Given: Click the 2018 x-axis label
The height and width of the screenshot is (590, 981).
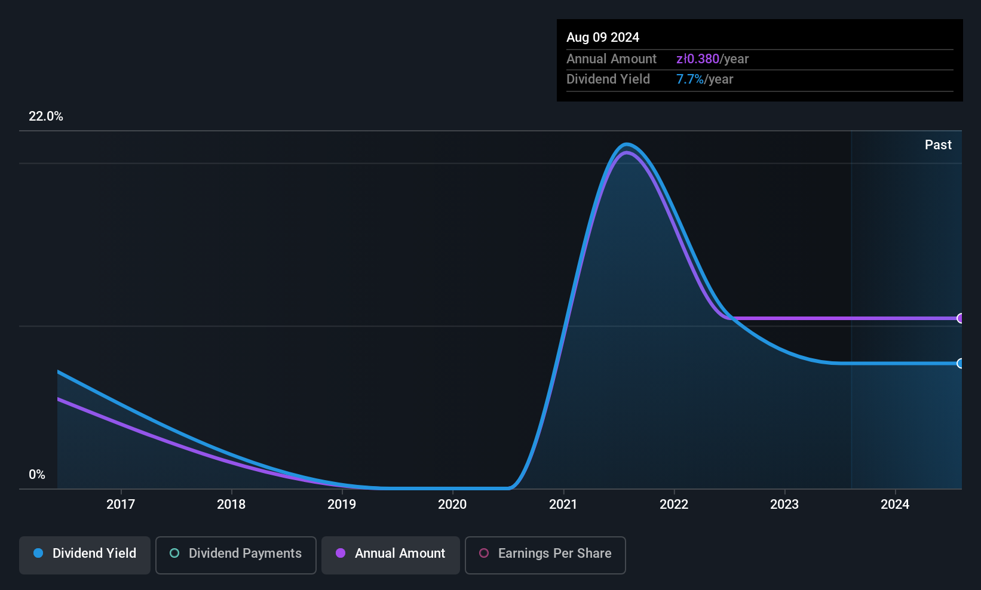Looking at the screenshot, I should click(231, 505).
